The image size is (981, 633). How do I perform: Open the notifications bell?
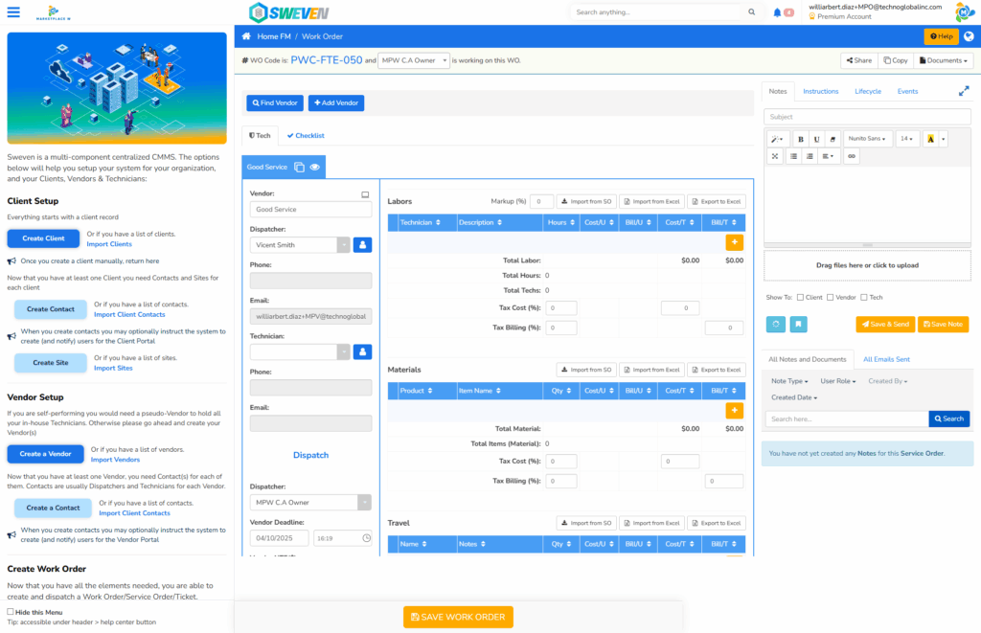(x=777, y=12)
